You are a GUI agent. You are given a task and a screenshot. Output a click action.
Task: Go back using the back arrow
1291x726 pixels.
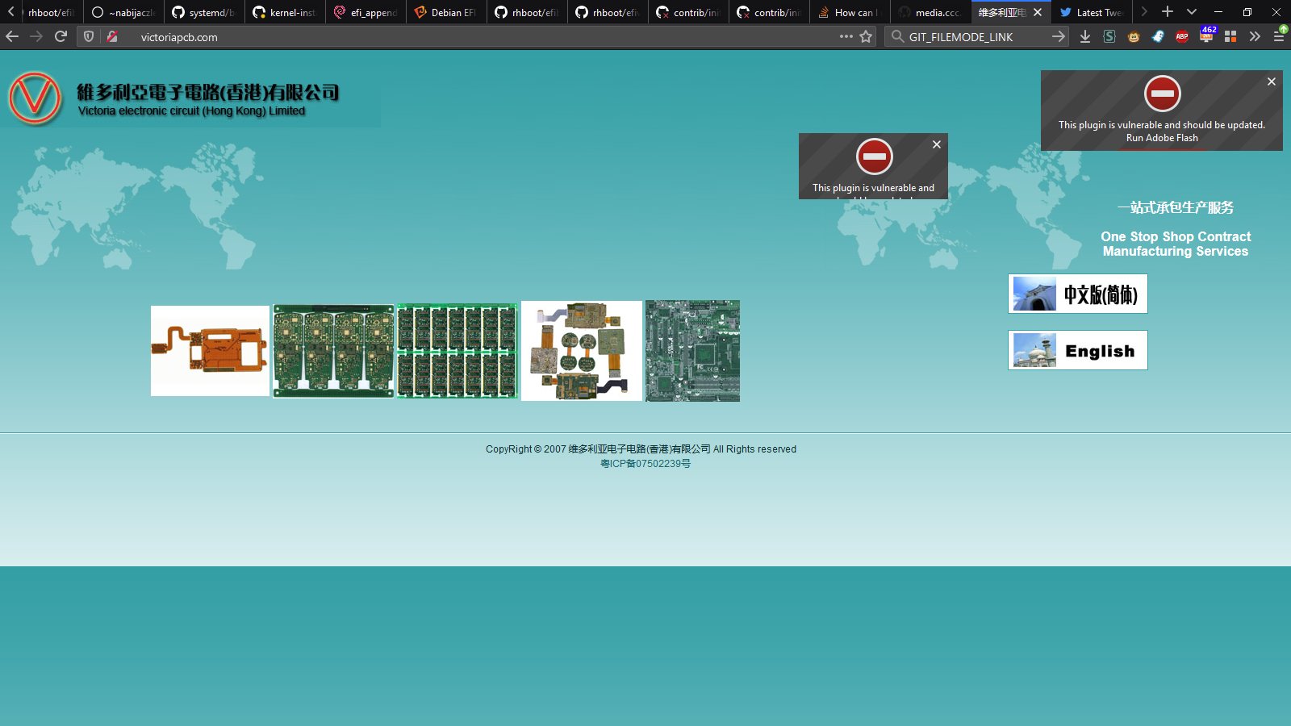pyautogui.click(x=12, y=36)
